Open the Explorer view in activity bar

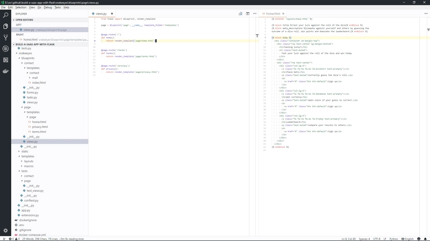click(5, 26)
